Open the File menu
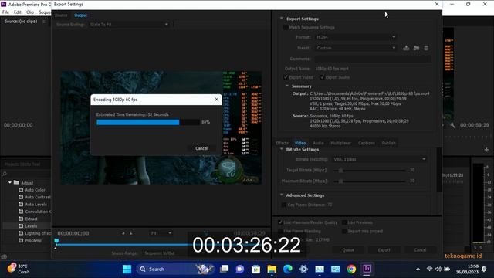Screen dimensions: 494x278 point(5,12)
